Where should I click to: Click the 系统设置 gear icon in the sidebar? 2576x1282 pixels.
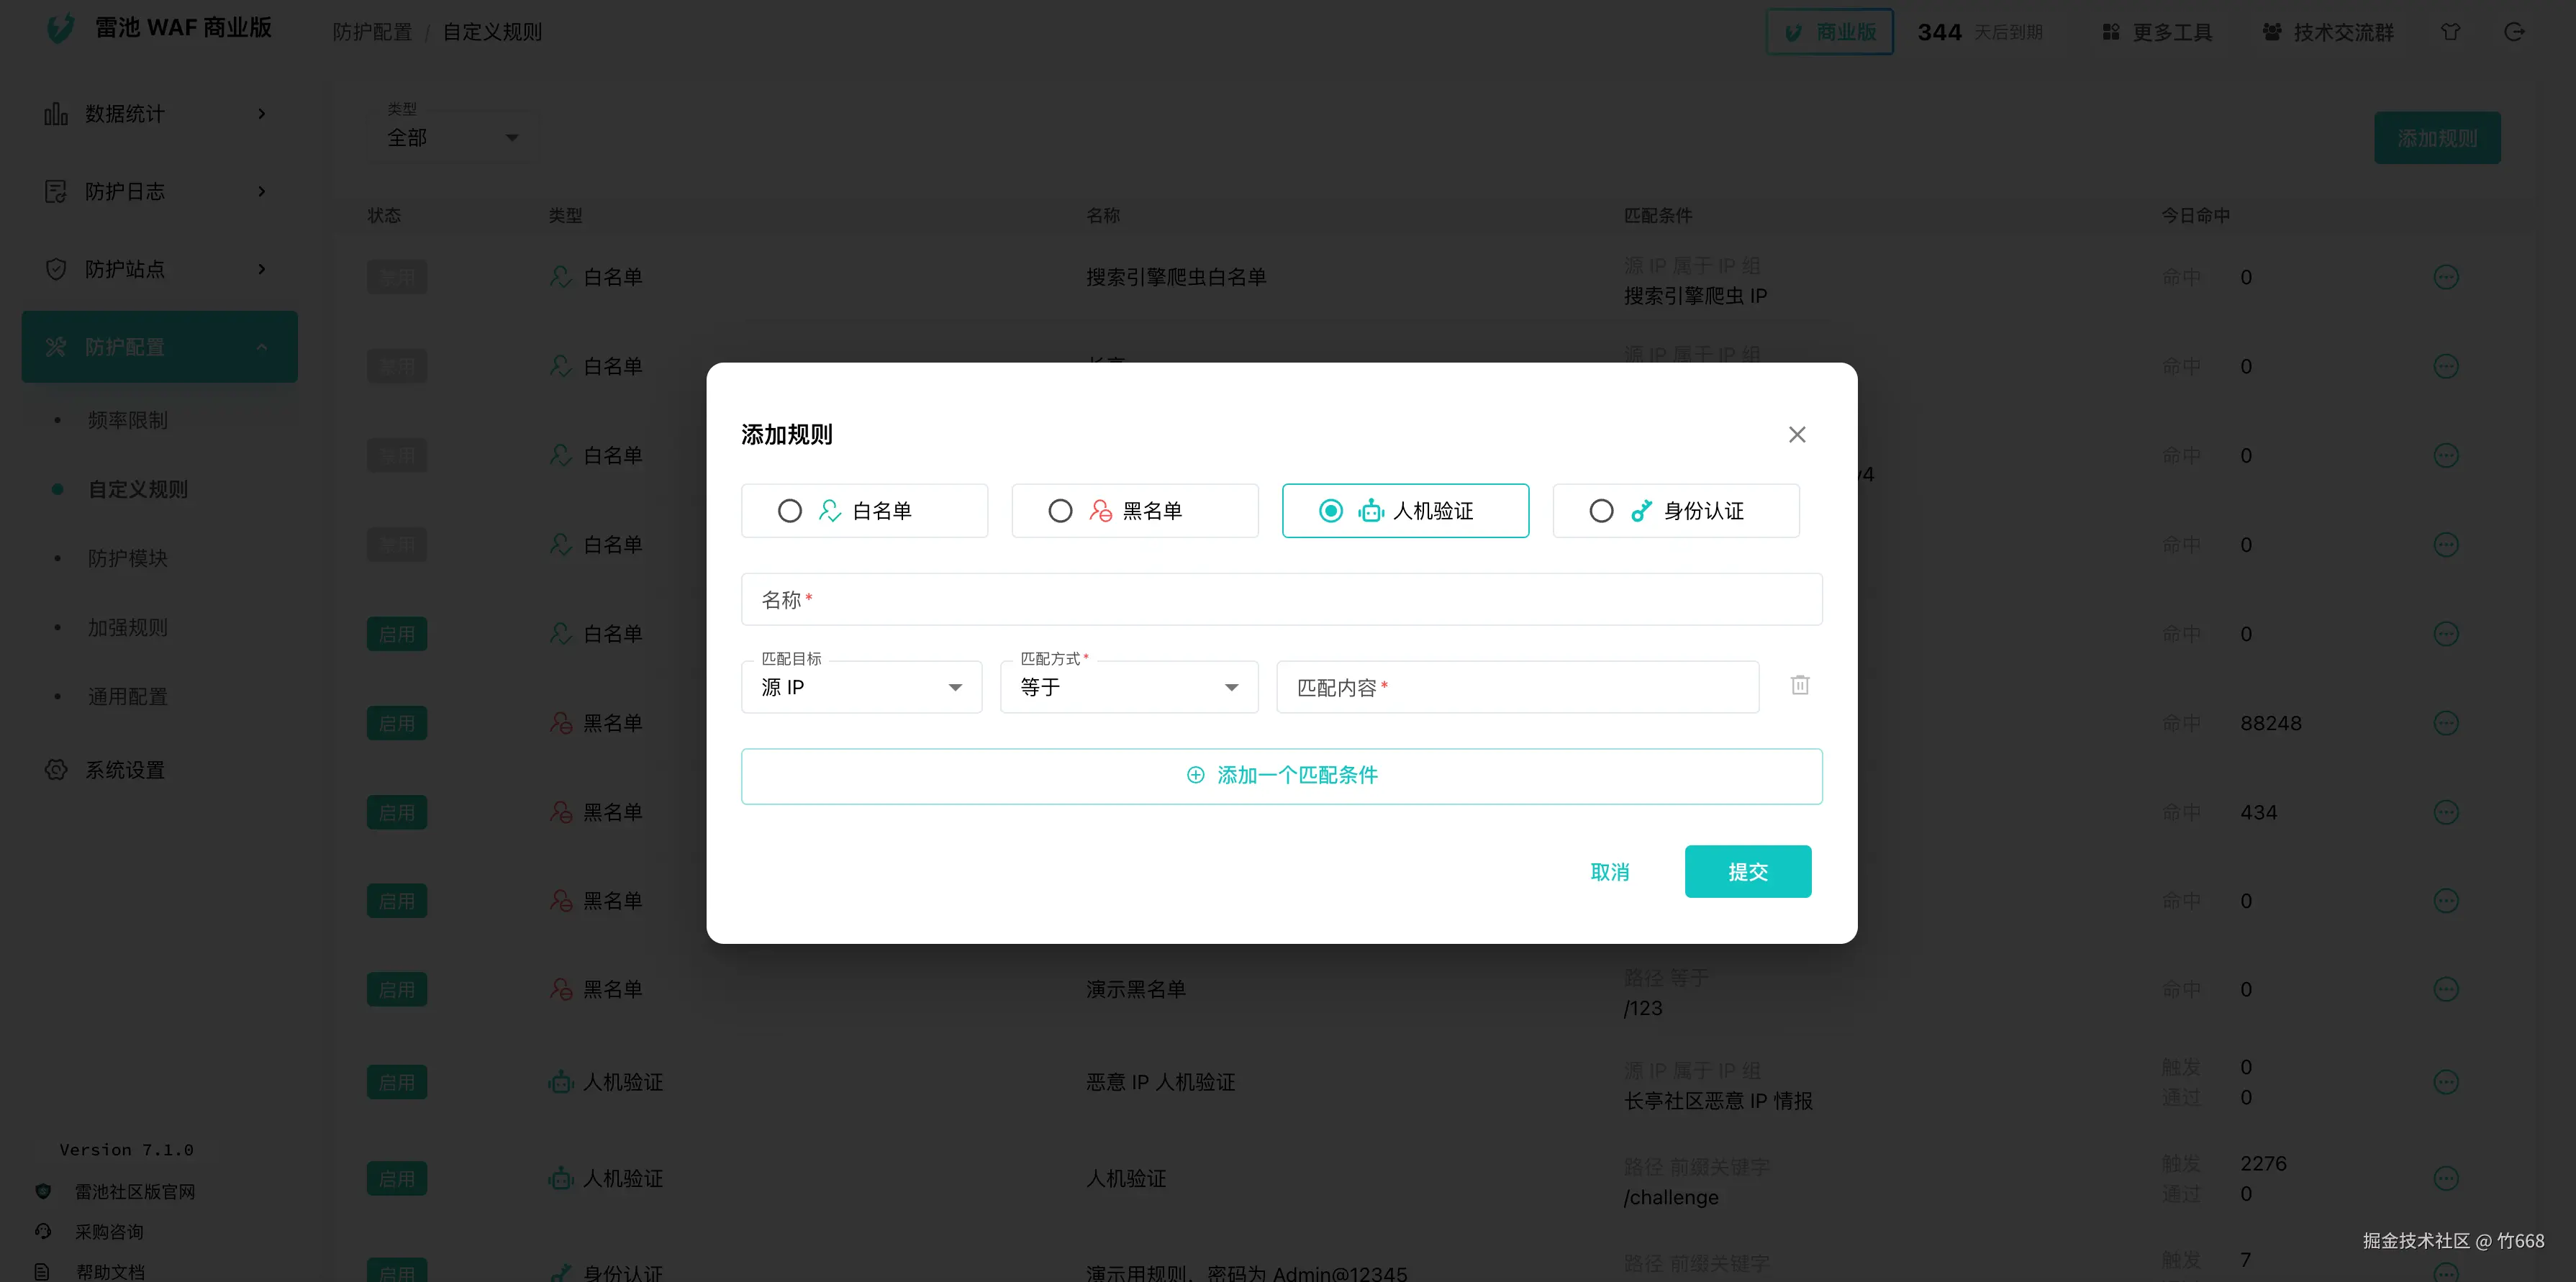[56, 770]
